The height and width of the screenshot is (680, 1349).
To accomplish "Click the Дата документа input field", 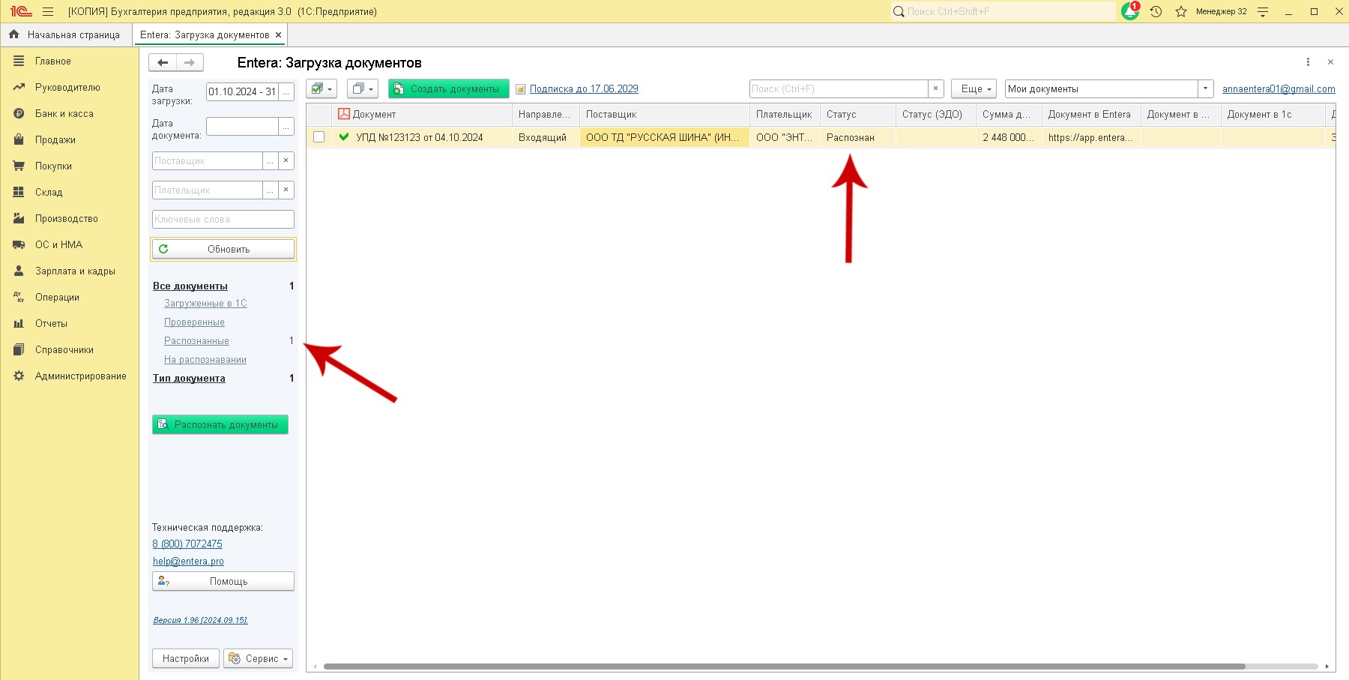I will point(242,126).
